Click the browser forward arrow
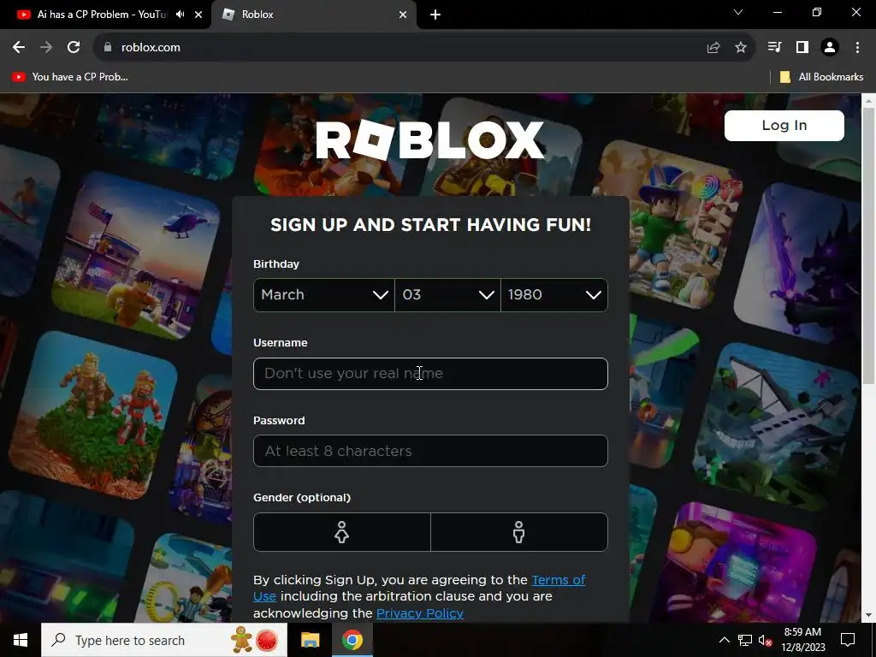The image size is (876, 657). click(x=46, y=48)
